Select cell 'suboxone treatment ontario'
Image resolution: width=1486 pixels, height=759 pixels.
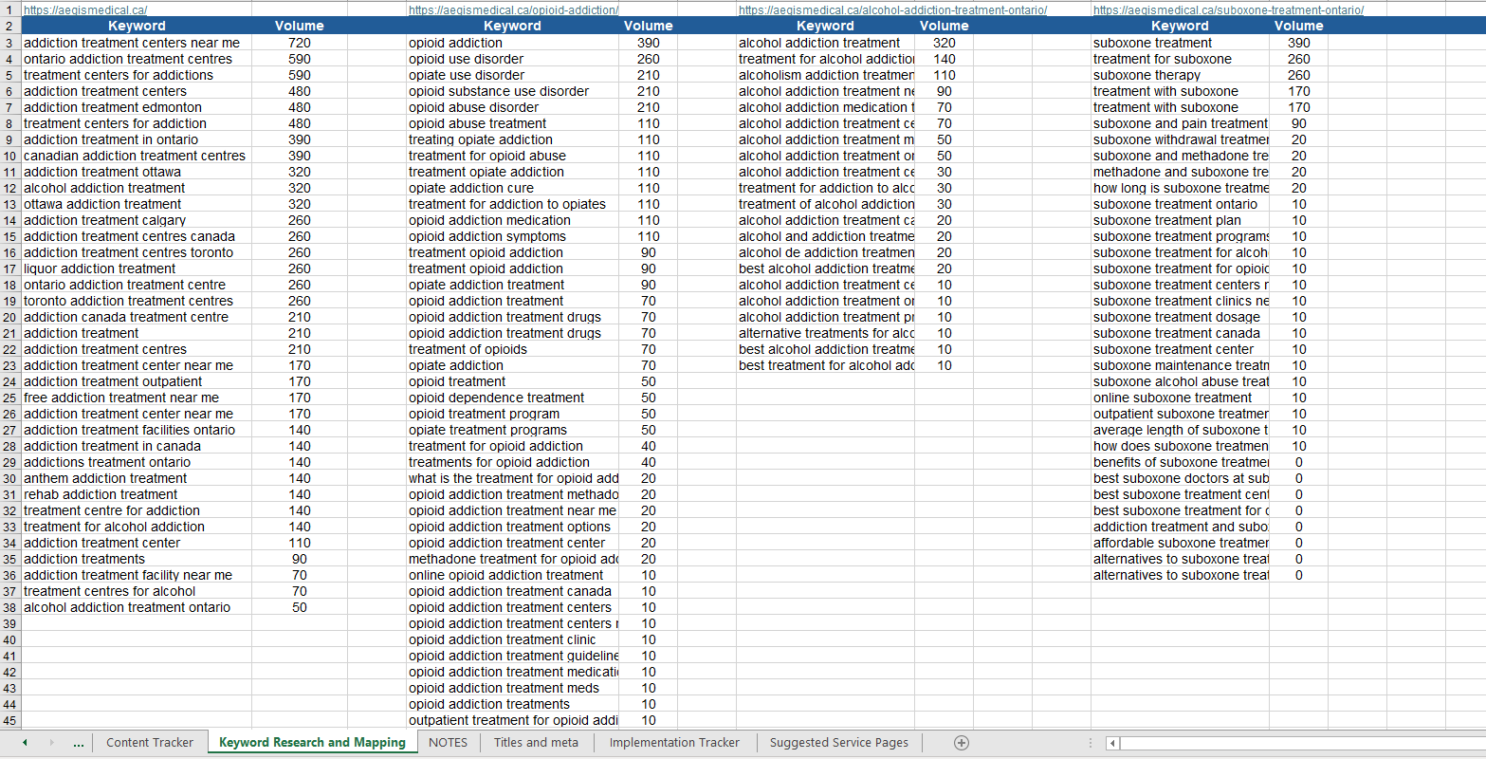1180,204
